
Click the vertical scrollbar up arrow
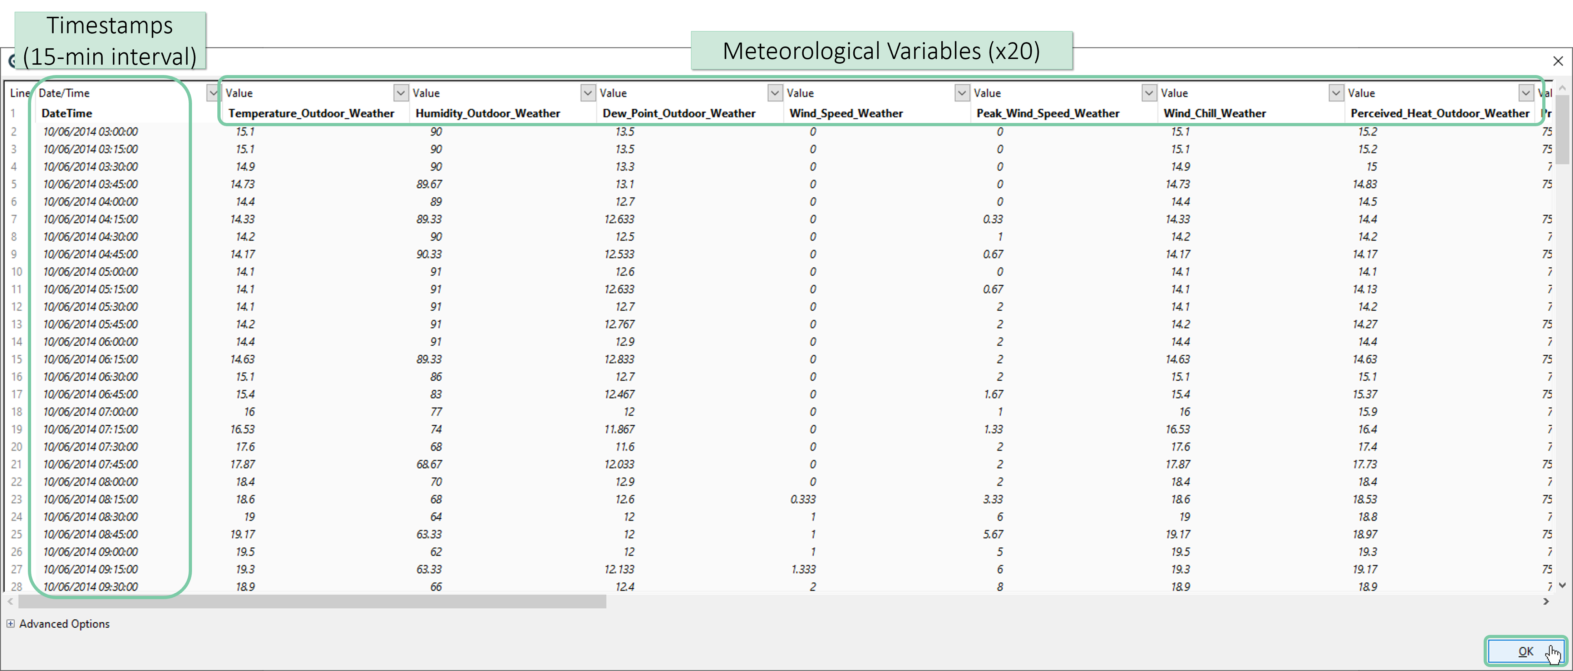pos(1562,89)
